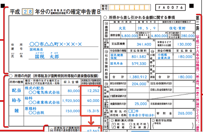Click the name field 国税 太郎
This screenshot has width=203, height=132.
point(47,57)
